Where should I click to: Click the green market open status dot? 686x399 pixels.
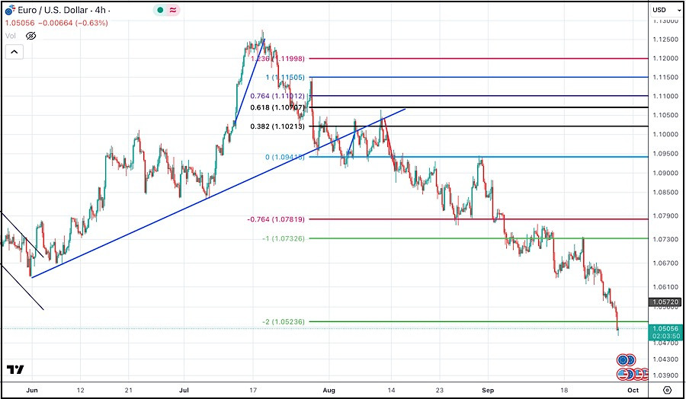tap(161, 10)
